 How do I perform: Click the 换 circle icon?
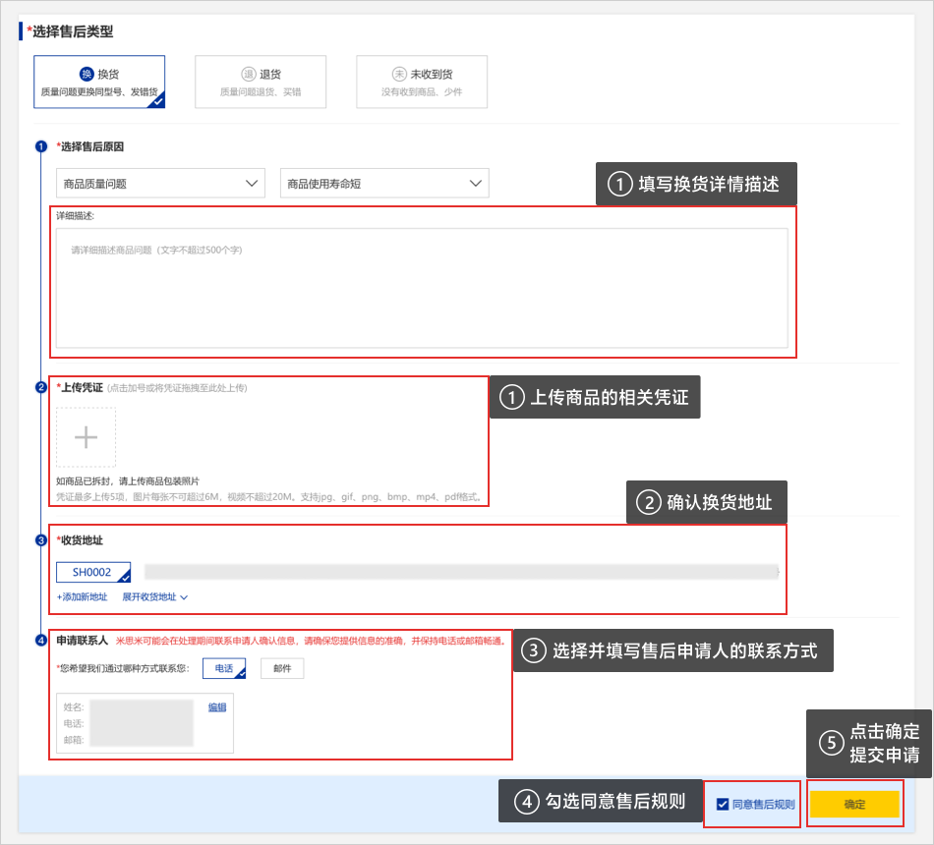tap(86, 74)
